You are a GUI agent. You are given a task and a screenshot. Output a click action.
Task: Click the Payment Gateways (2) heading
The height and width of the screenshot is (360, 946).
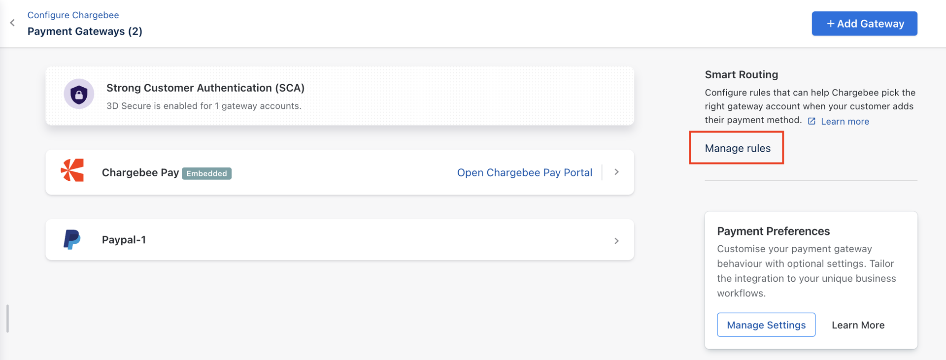[x=85, y=31]
